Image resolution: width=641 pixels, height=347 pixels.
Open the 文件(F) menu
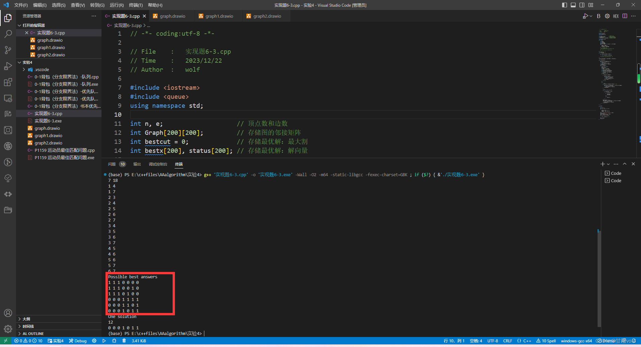click(x=21, y=5)
